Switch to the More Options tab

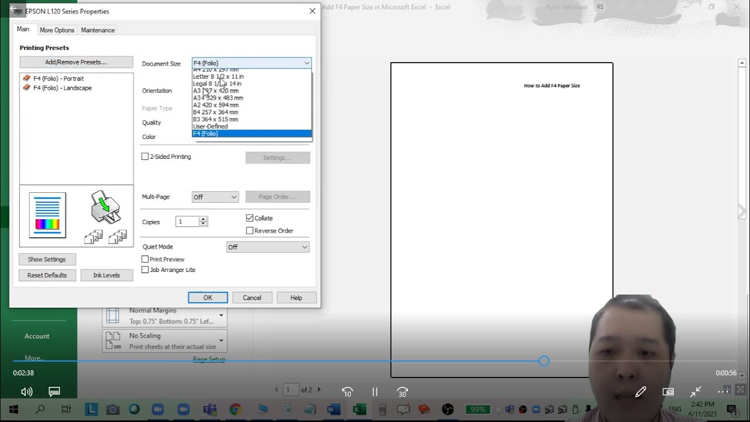pyautogui.click(x=57, y=30)
